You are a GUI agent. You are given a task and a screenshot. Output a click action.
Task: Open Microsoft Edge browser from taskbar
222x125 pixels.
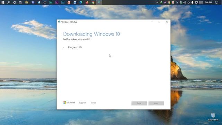click(x=81, y=2)
